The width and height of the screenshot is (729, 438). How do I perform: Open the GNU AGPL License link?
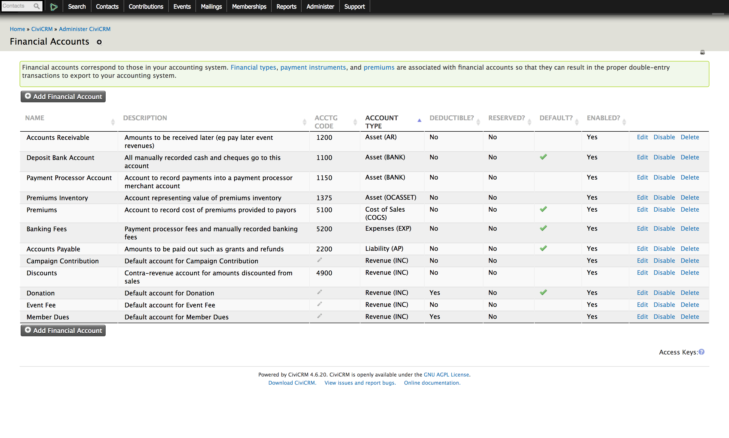(446, 374)
